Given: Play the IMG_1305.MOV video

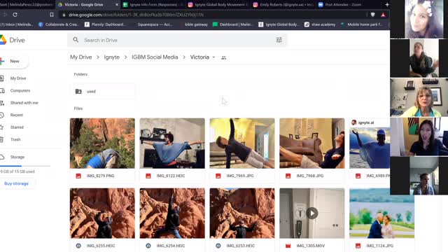Looking at the screenshot, I should [312, 213].
